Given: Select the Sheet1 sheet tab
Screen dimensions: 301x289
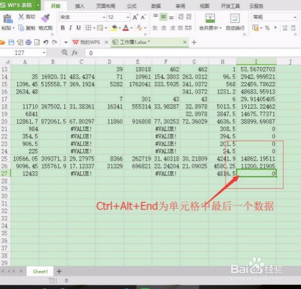Looking at the screenshot, I should pos(40,272).
